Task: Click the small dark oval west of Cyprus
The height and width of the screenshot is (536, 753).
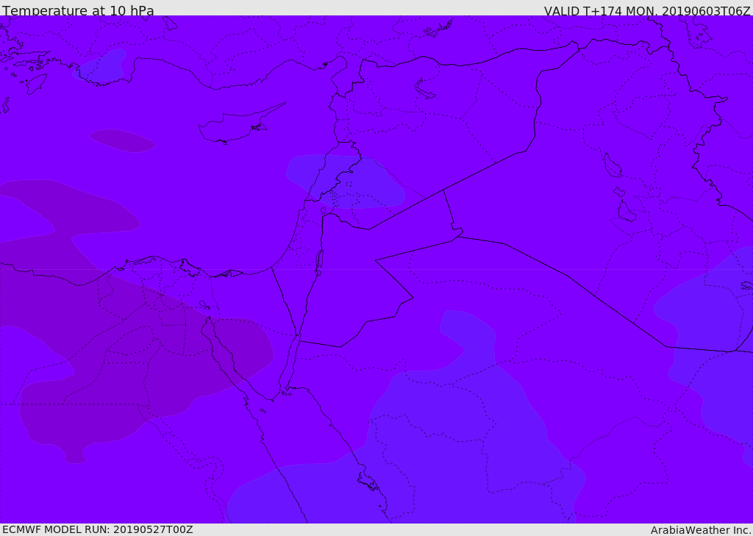Action: coord(122,140)
